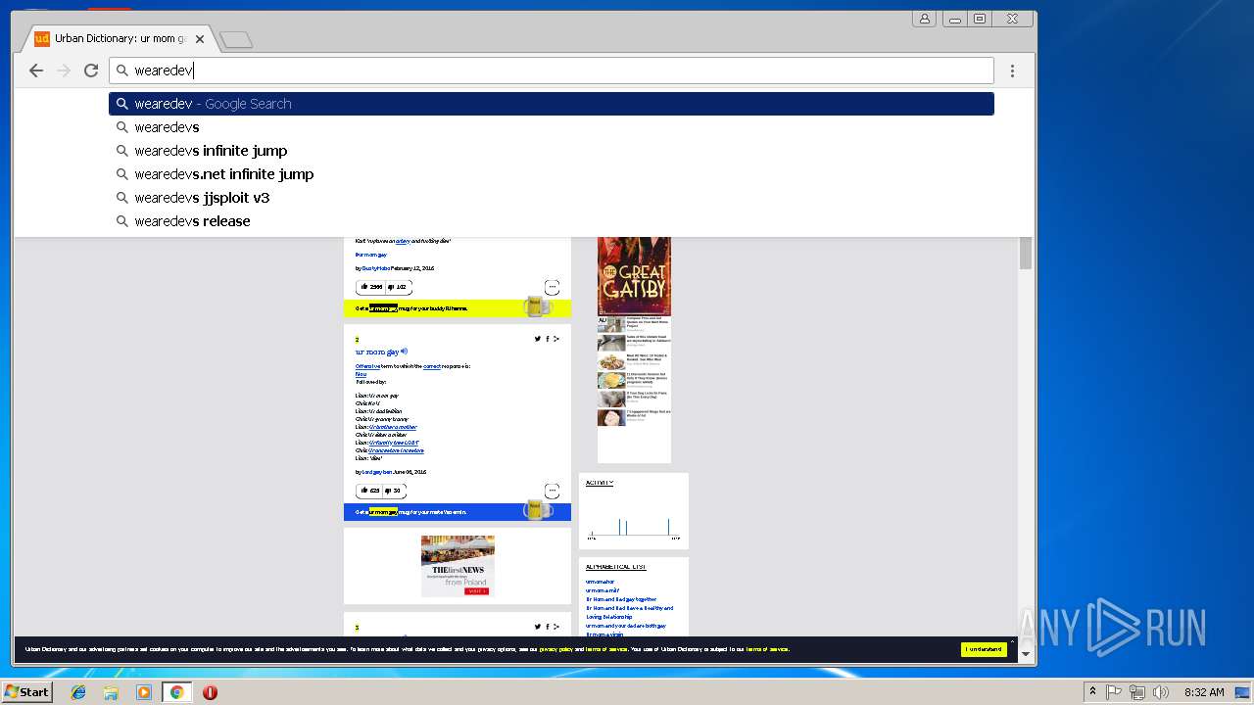Click the Chrome taskbar icon
Image resolution: width=1254 pixels, height=705 pixels.
pyautogui.click(x=176, y=692)
